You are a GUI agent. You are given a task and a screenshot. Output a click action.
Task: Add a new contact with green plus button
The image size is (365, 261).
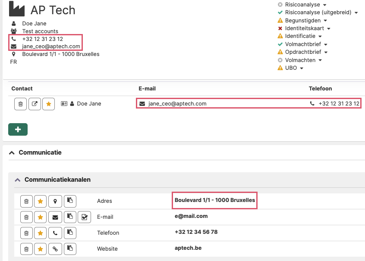(18, 130)
